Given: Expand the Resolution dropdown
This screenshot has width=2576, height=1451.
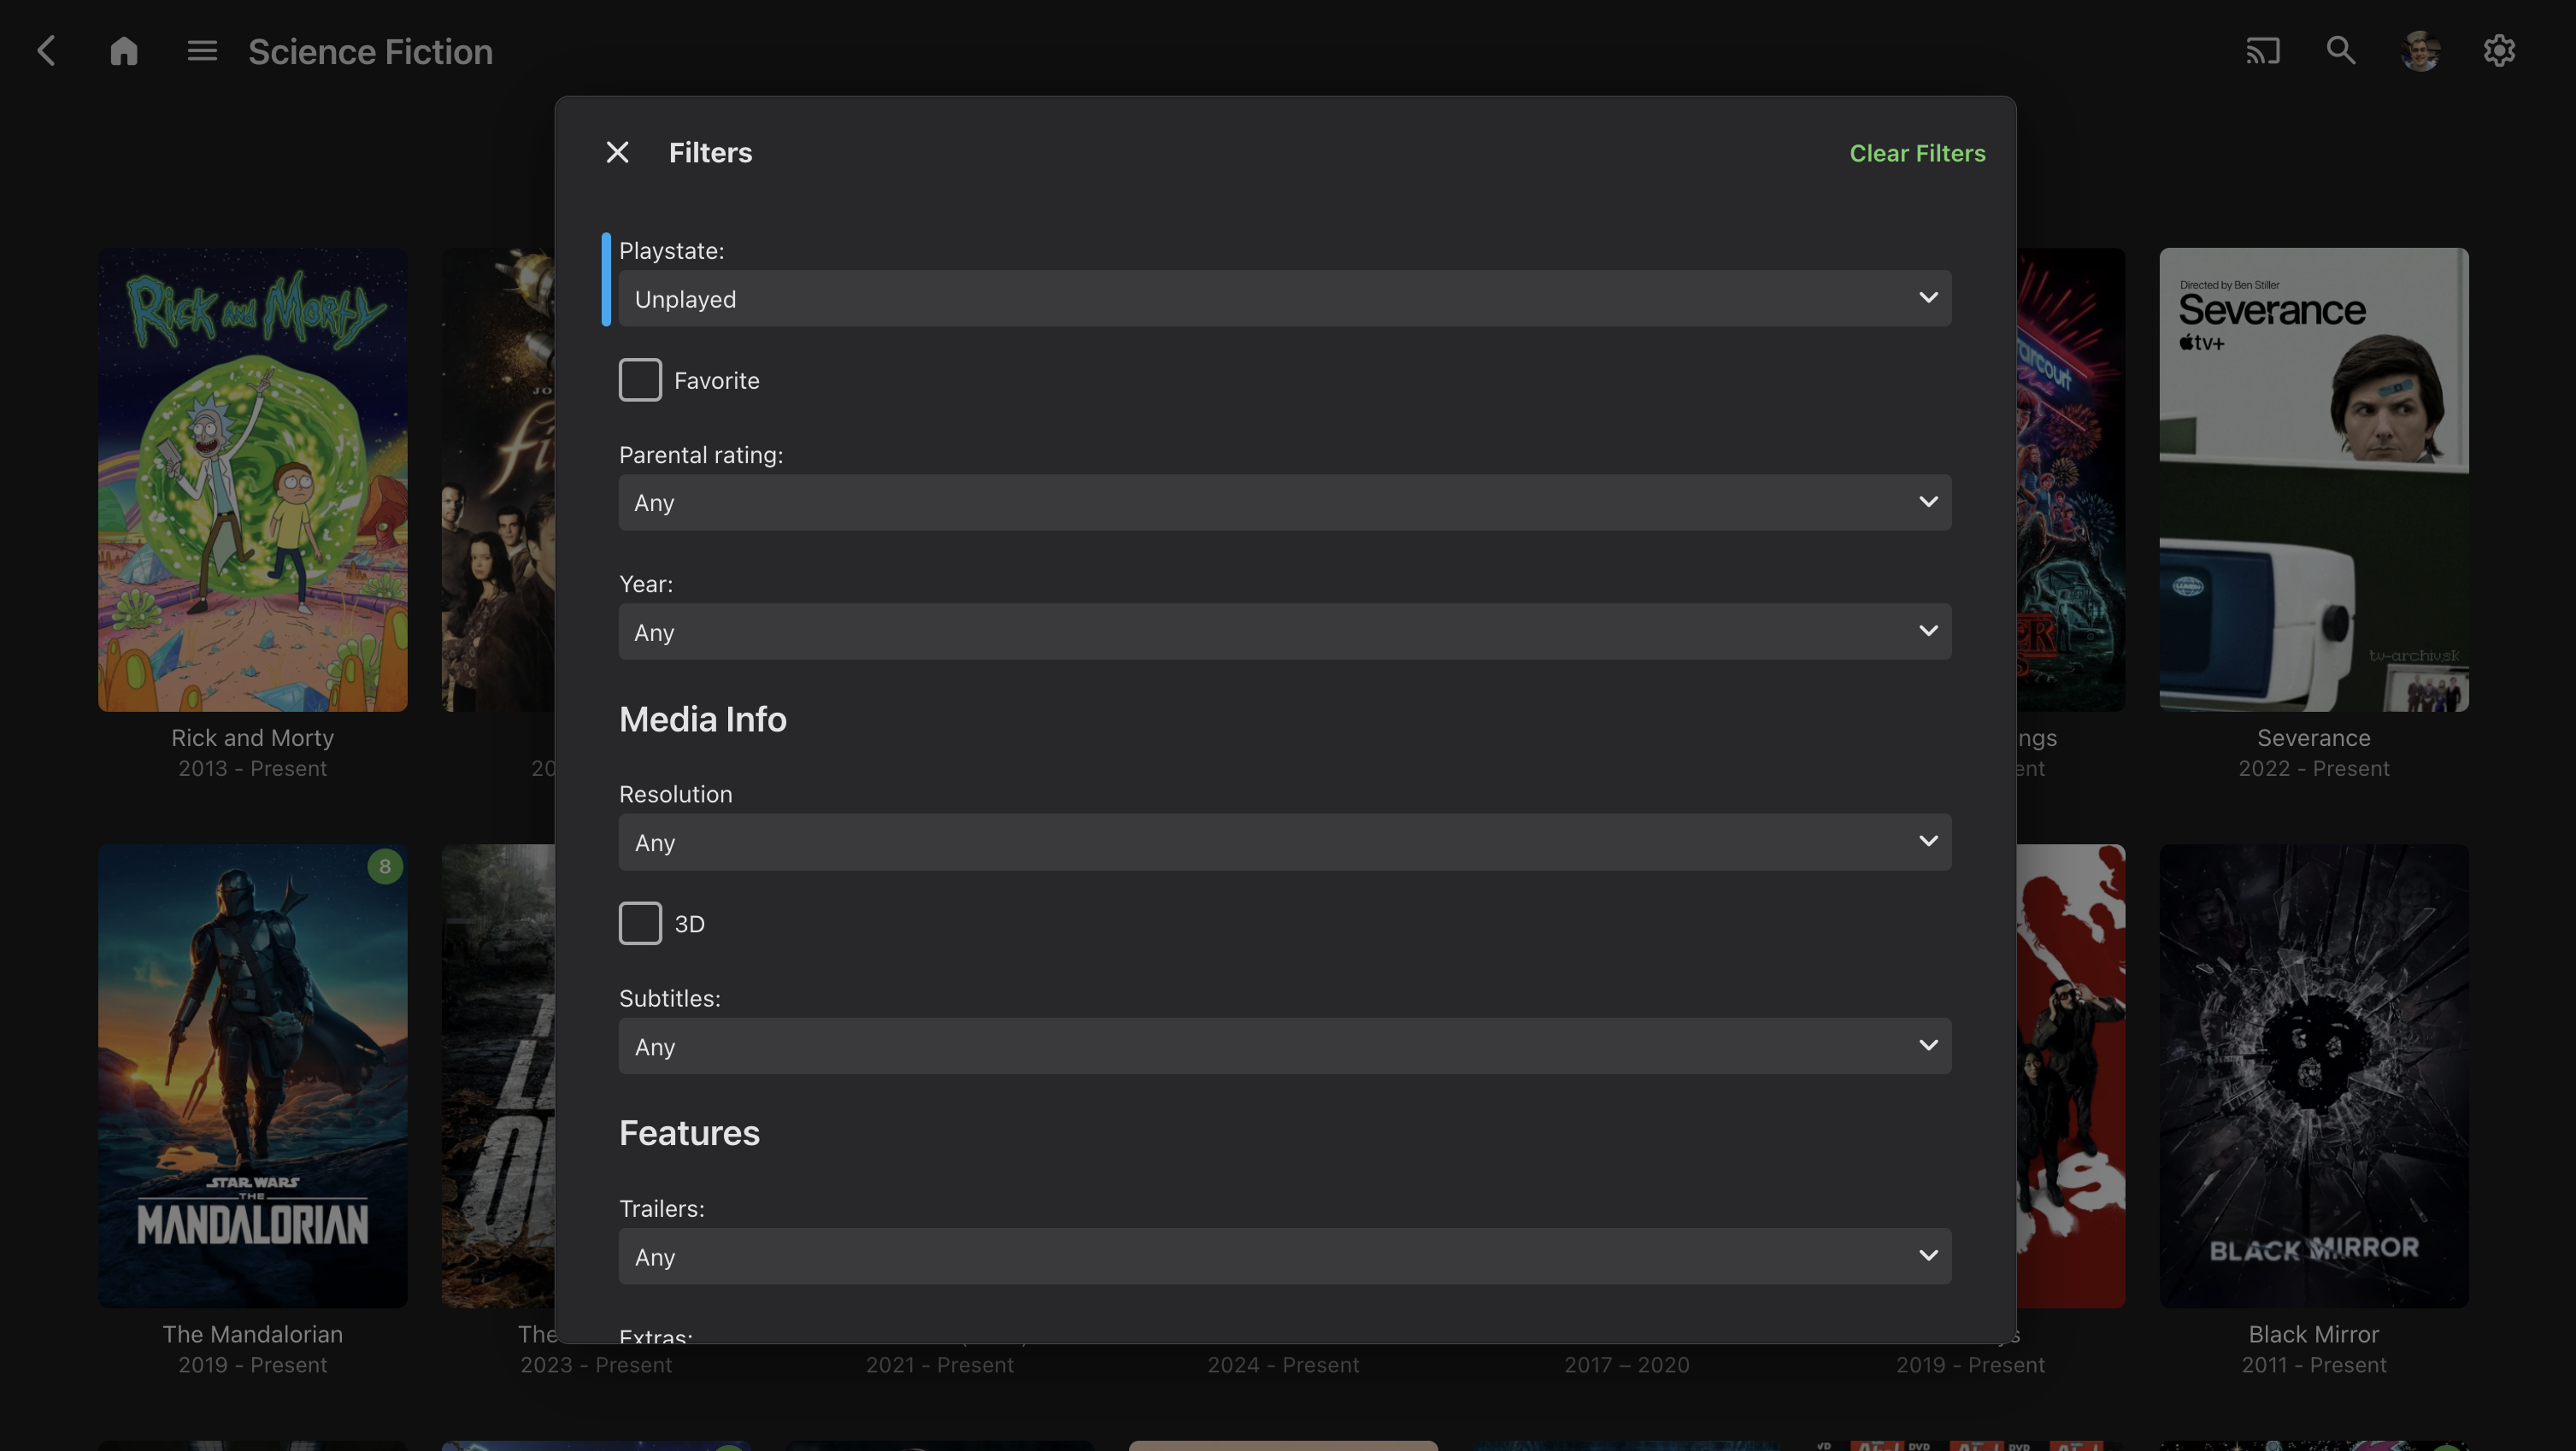Looking at the screenshot, I should [x=1284, y=842].
